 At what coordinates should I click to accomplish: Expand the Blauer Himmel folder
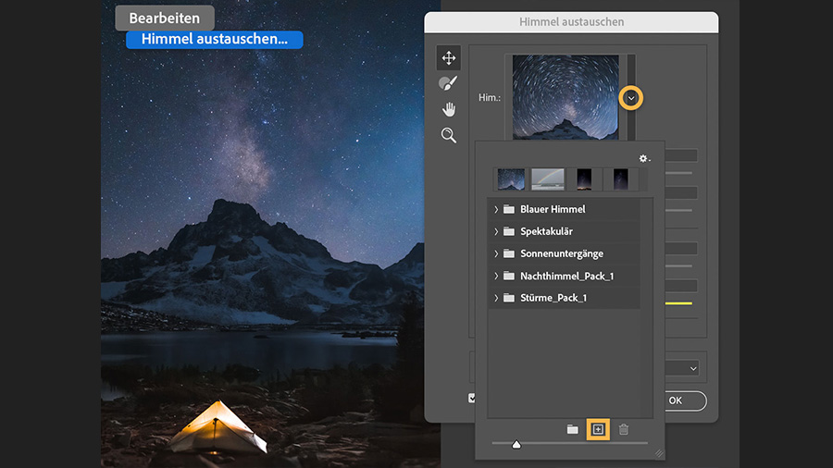(x=496, y=209)
